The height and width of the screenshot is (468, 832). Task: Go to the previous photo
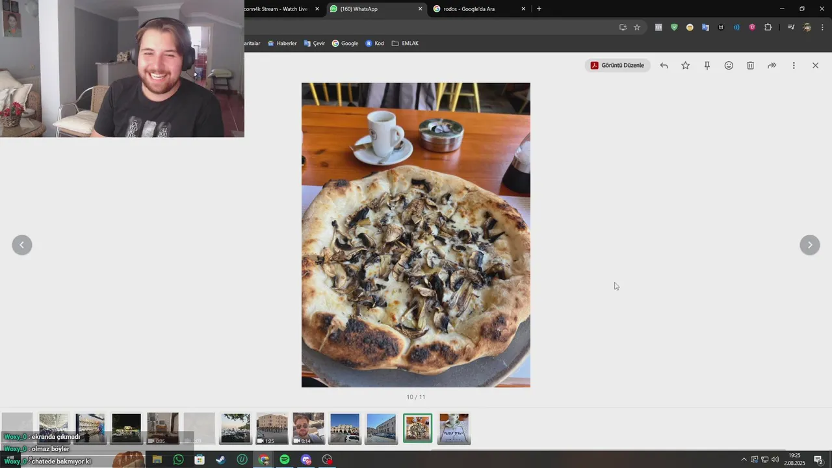[22, 245]
